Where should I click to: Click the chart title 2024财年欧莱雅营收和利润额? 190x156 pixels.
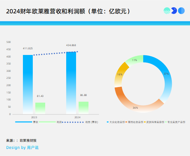pos(46,11)
